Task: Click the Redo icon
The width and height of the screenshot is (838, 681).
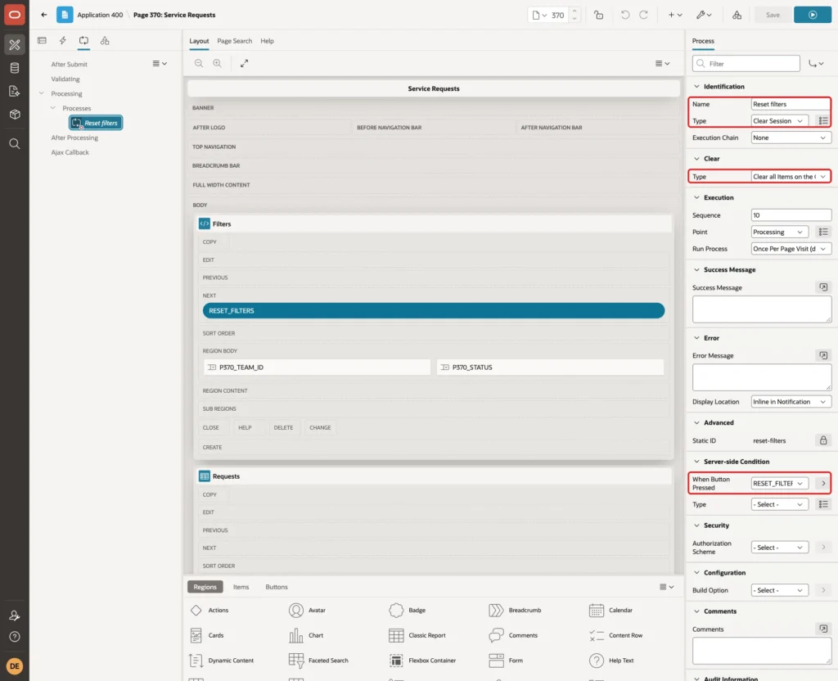Action: tap(643, 15)
